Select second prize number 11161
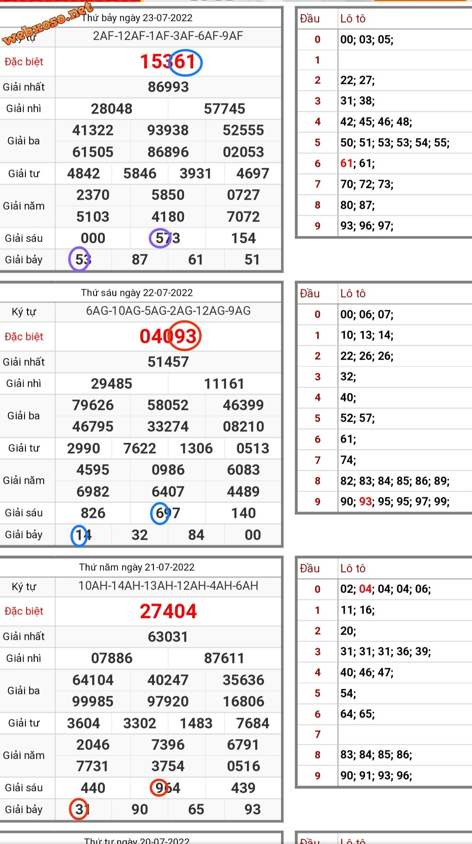This screenshot has height=844, width=472. (224, 384)
